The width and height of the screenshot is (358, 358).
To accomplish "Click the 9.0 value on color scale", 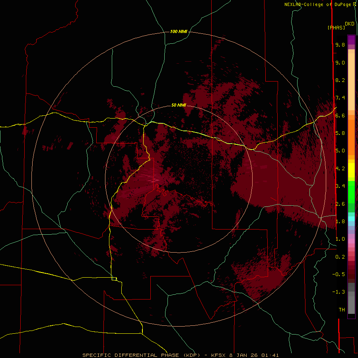I will [x=340, y=62].
